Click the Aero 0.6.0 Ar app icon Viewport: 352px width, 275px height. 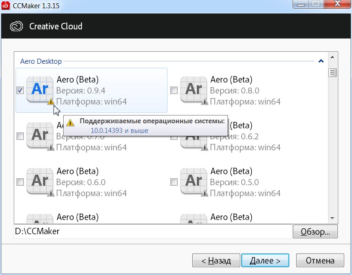[40, 181]
